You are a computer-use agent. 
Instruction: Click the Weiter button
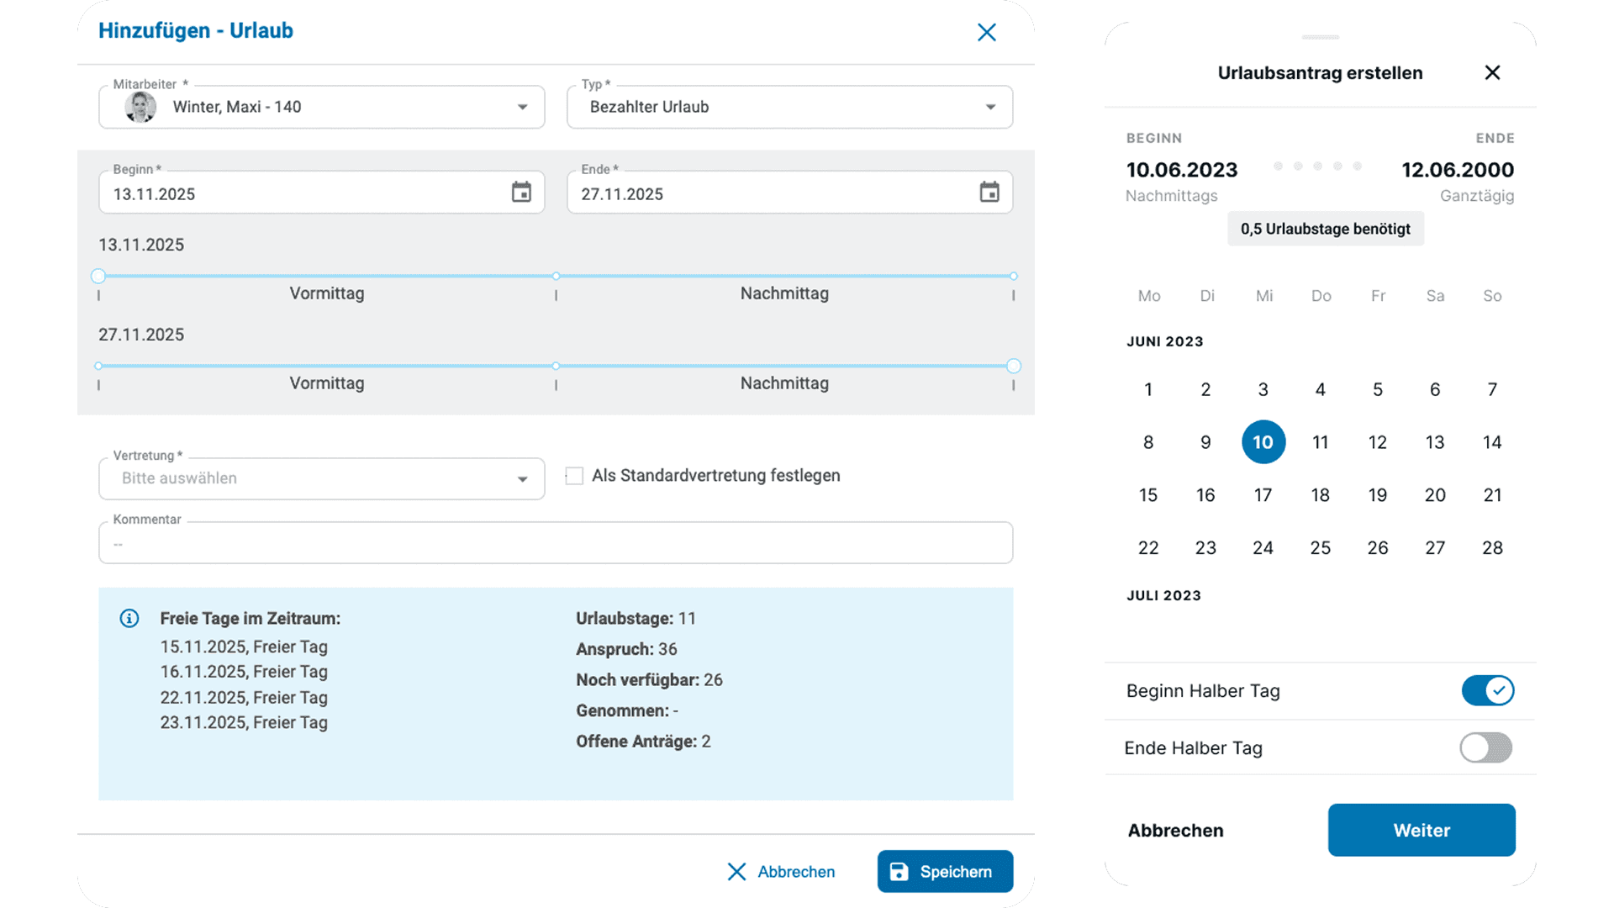point(1421,830)
